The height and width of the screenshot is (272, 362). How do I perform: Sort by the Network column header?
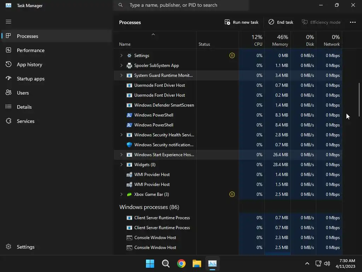tap(329, 40)
